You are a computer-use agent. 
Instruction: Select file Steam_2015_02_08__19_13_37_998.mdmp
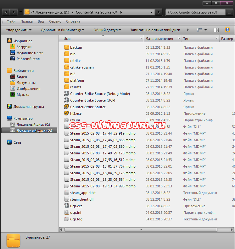point(103,186)
